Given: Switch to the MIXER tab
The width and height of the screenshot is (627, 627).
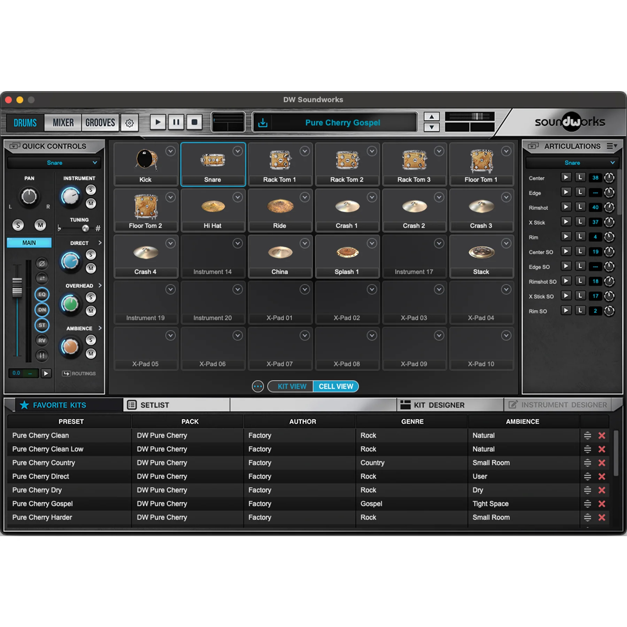Looking at the screenshot, I should tap(63, 123).
